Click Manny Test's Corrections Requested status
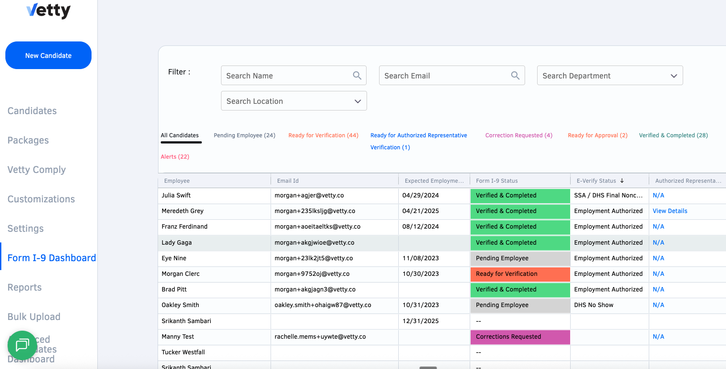The height and width of the screenshot is (369, 726). 520,337
